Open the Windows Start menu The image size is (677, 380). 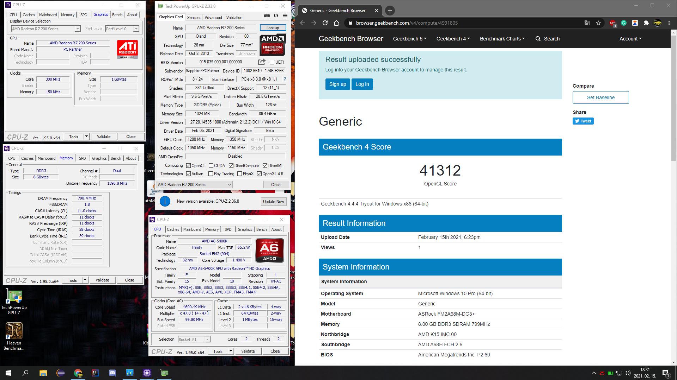pos(8,373)
